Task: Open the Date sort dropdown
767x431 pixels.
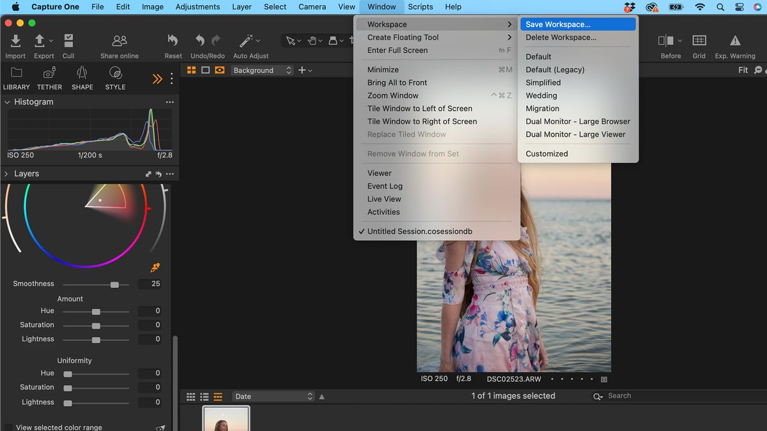Action: click(274, 396)
